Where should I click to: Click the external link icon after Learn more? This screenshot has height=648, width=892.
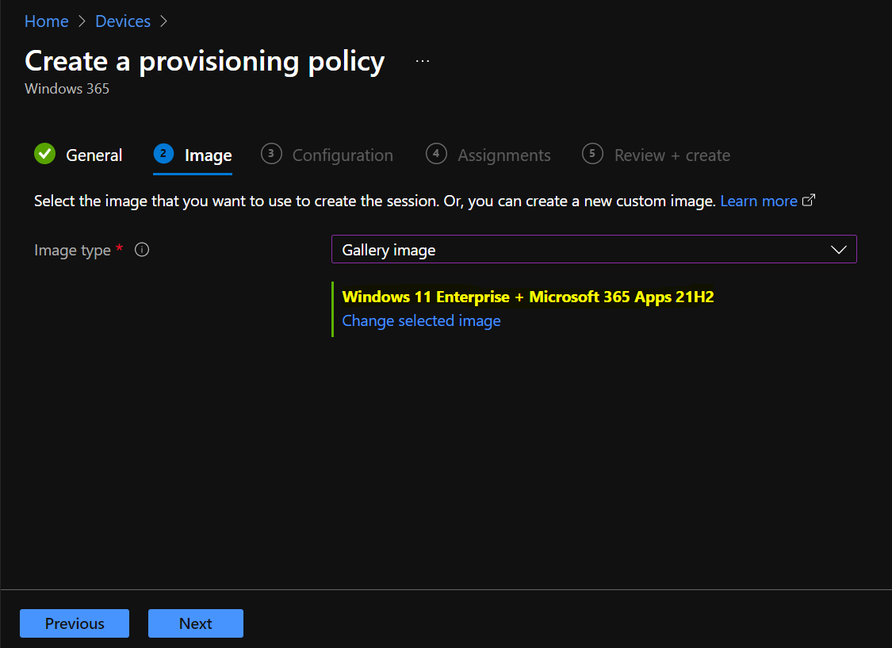coord(809,200)
